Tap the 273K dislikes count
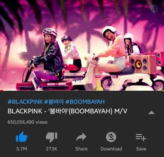Viewport: 164px width, 157px height. point(51,149)
